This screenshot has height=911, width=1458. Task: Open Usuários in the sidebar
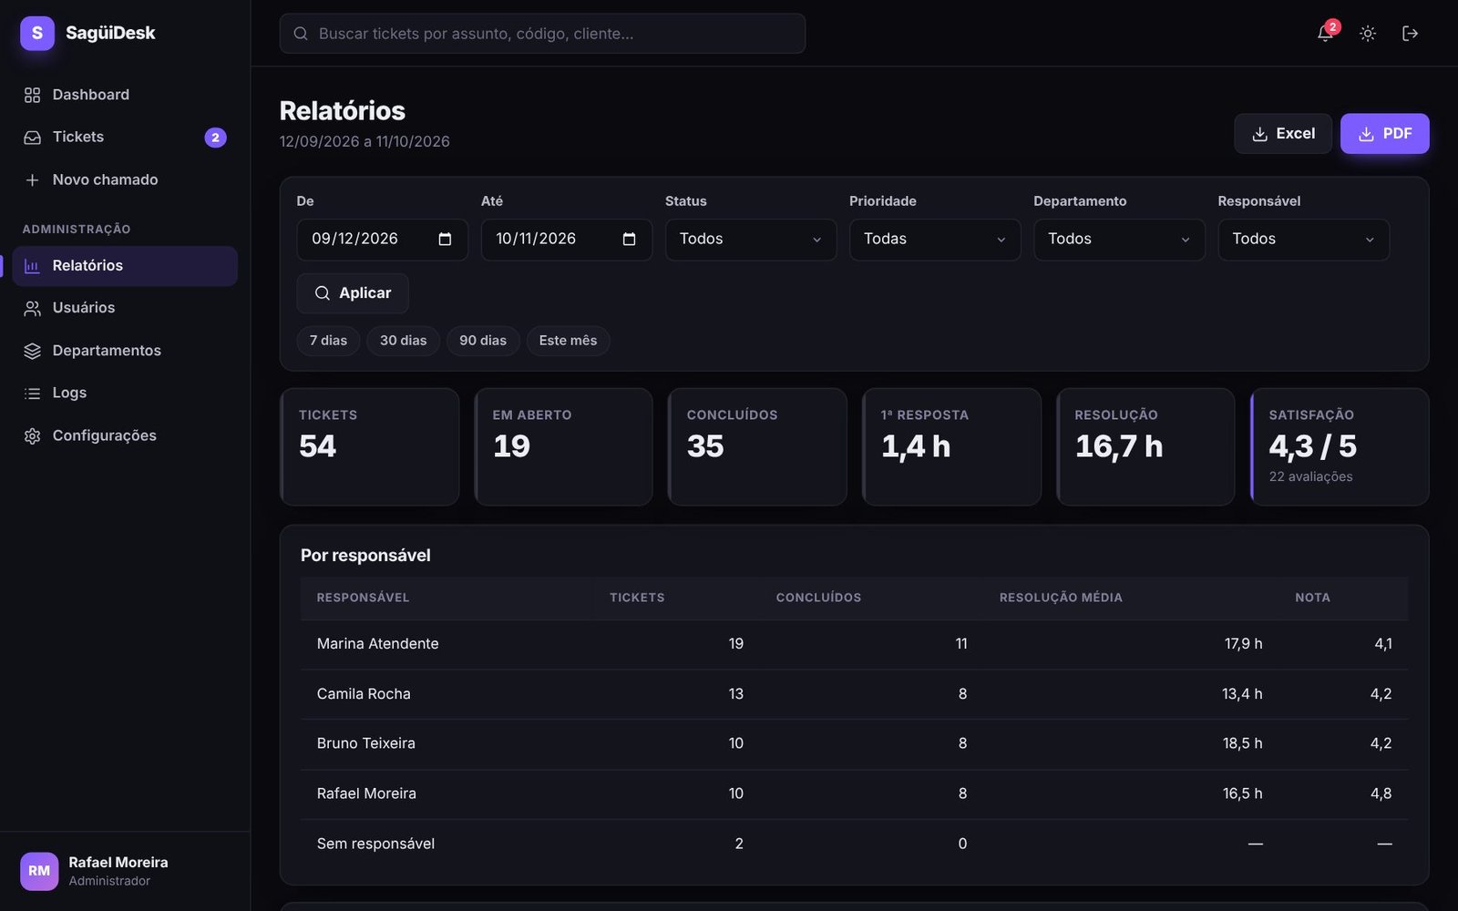[125, 308]
